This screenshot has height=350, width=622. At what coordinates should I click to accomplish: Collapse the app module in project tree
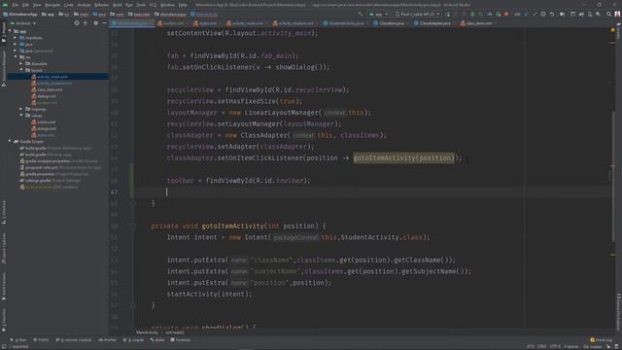[10, 31]
